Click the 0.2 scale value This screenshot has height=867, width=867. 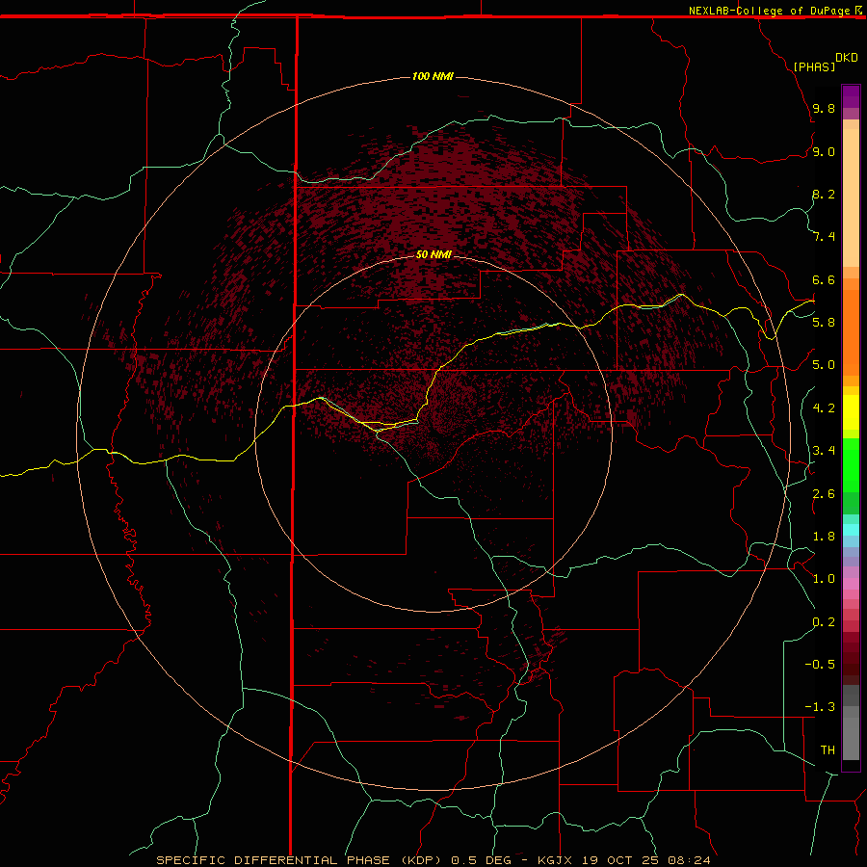pos(824,622)
